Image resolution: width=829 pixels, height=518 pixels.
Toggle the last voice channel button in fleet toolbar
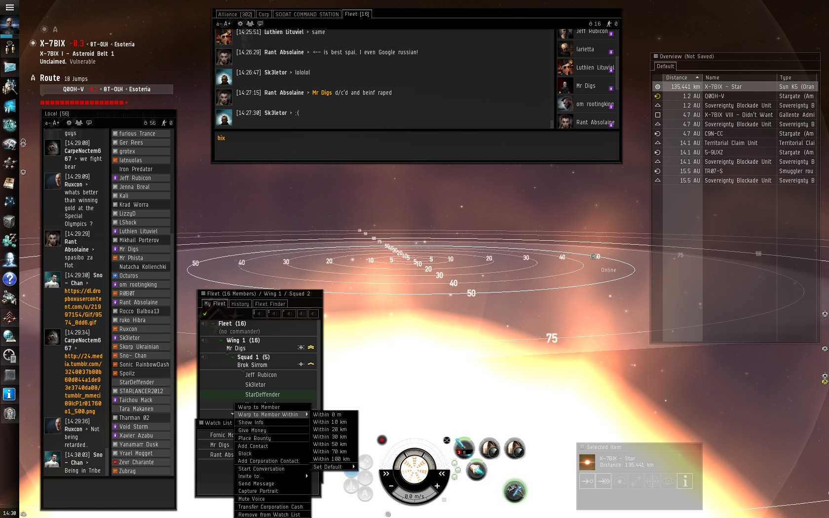tap(313, 313)
